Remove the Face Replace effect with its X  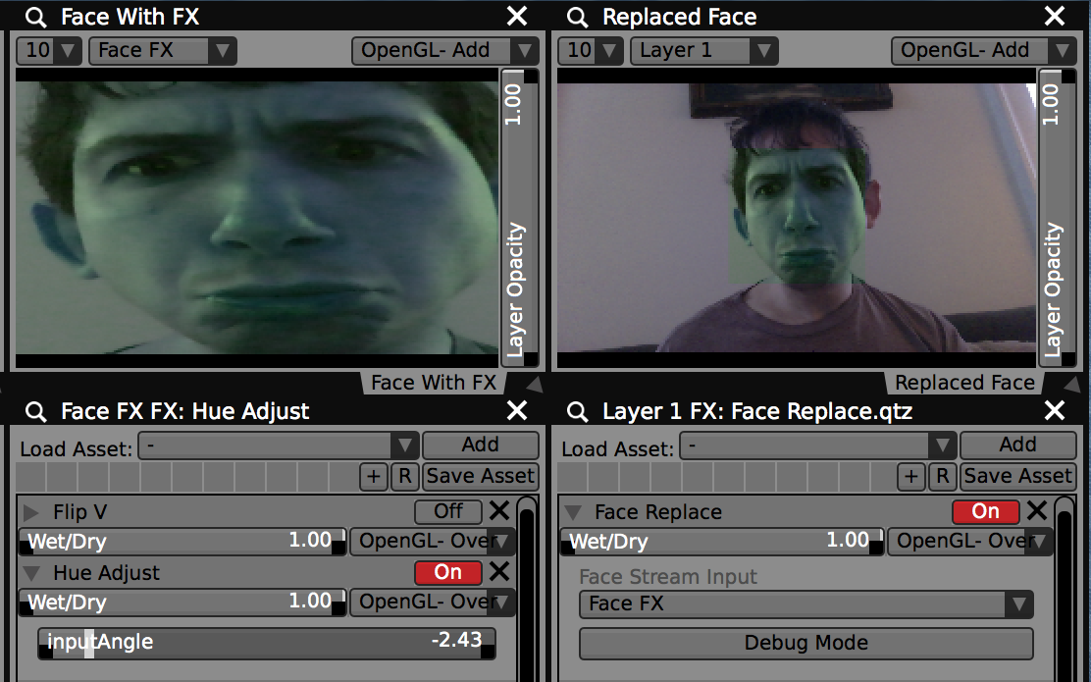[1037, 511]
